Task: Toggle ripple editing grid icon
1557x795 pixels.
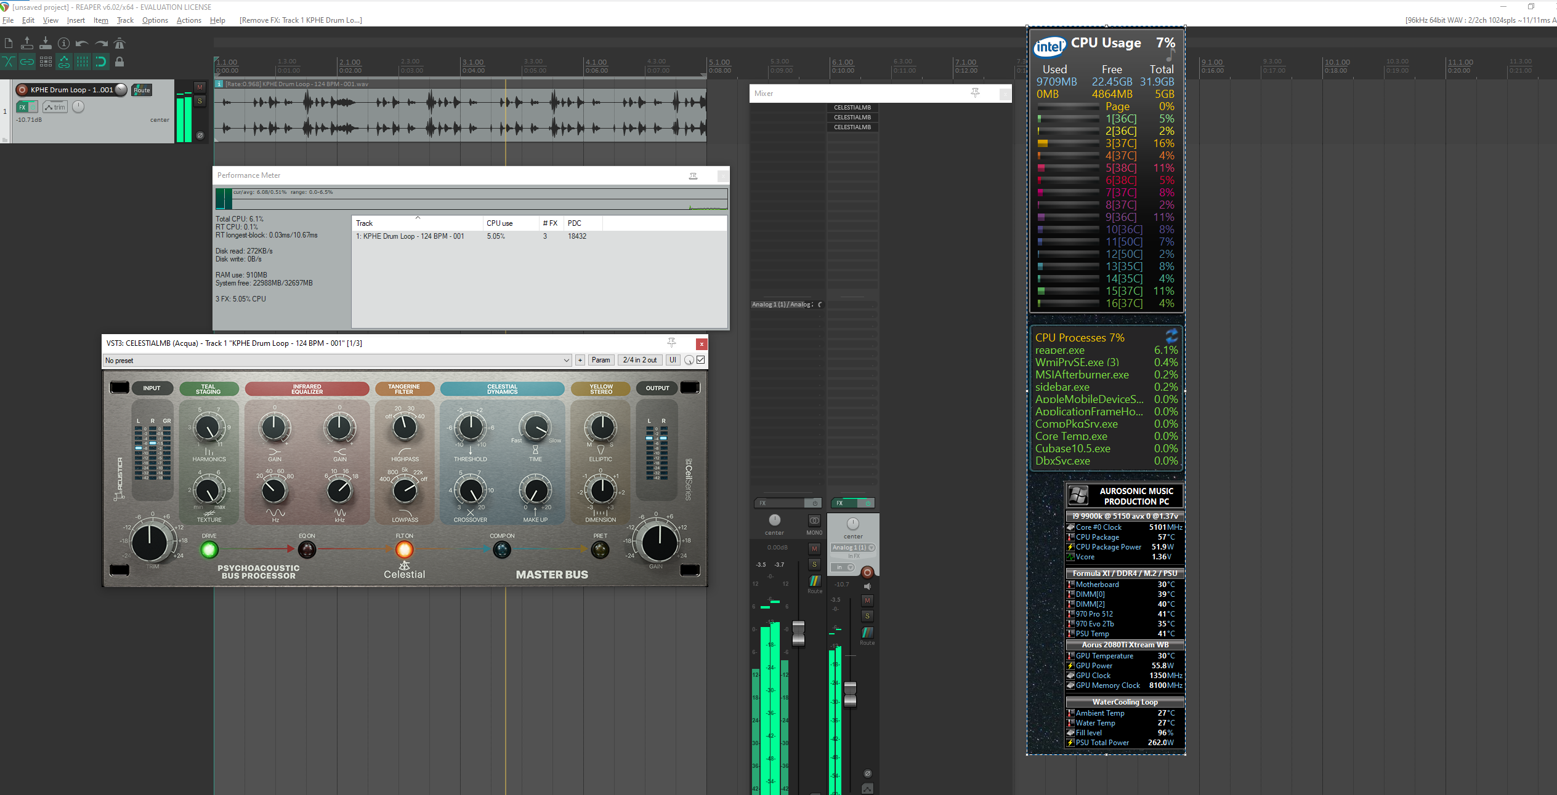Action: tap(46, 62)
